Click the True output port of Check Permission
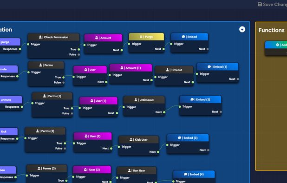Screen dimensions: 287x183 pyautogui.click(x=78, y=49)
